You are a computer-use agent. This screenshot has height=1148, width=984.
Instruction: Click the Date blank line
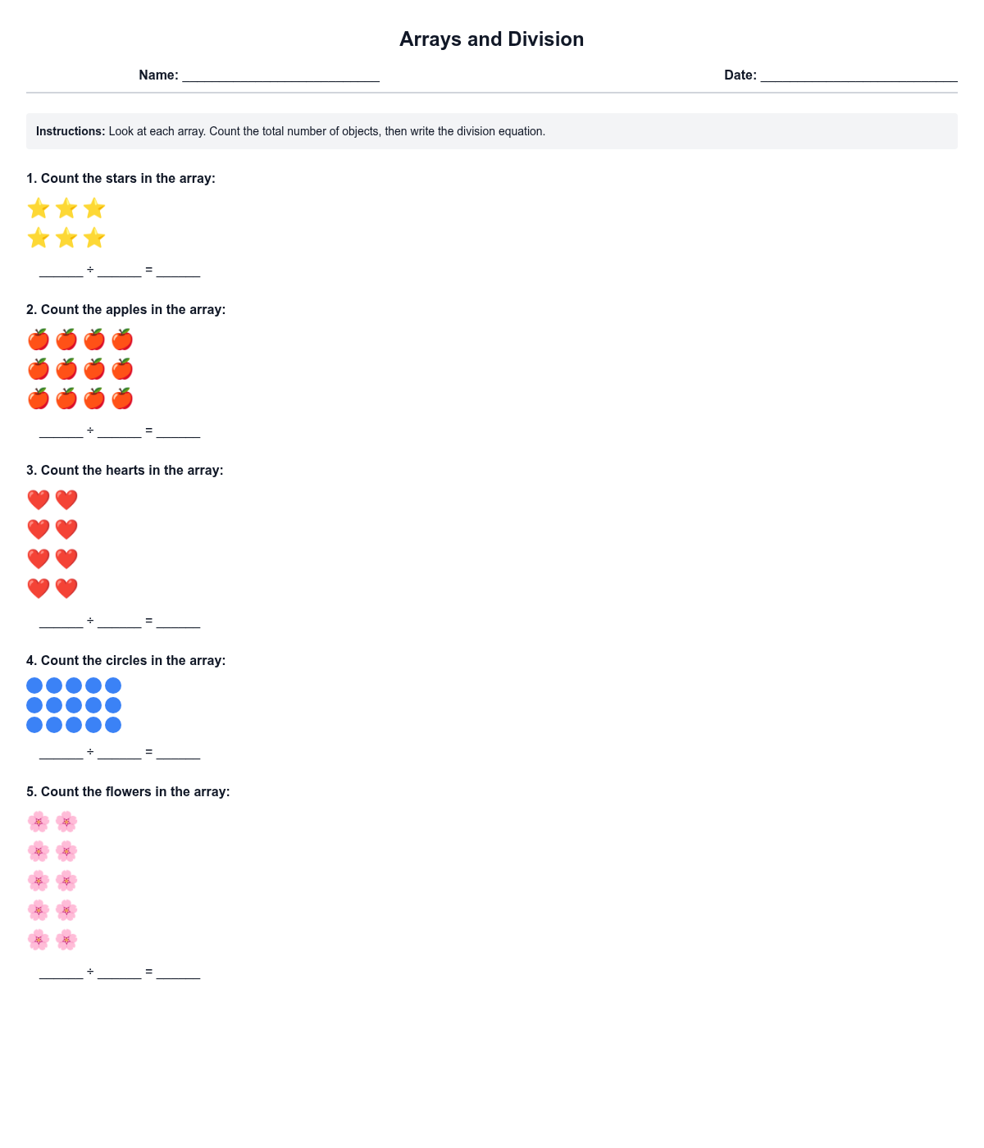point(859,75)
